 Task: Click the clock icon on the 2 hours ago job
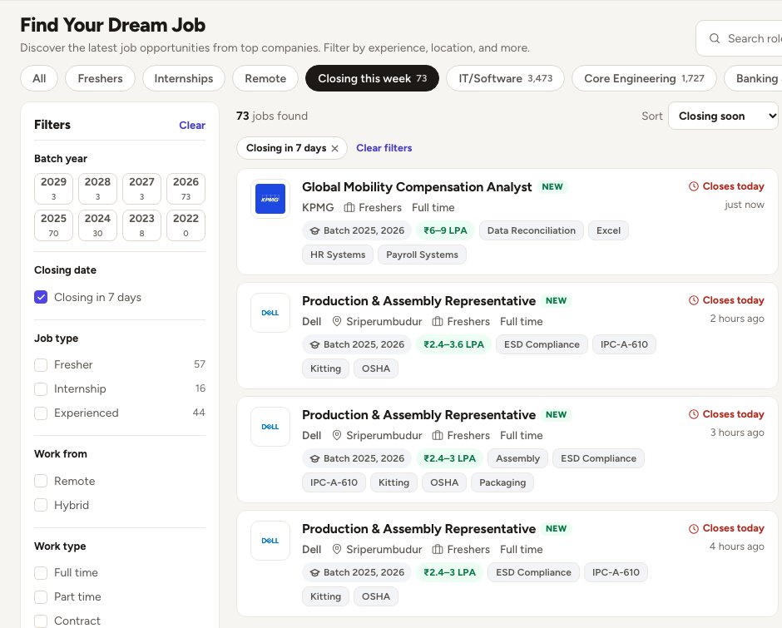[694, 300]
